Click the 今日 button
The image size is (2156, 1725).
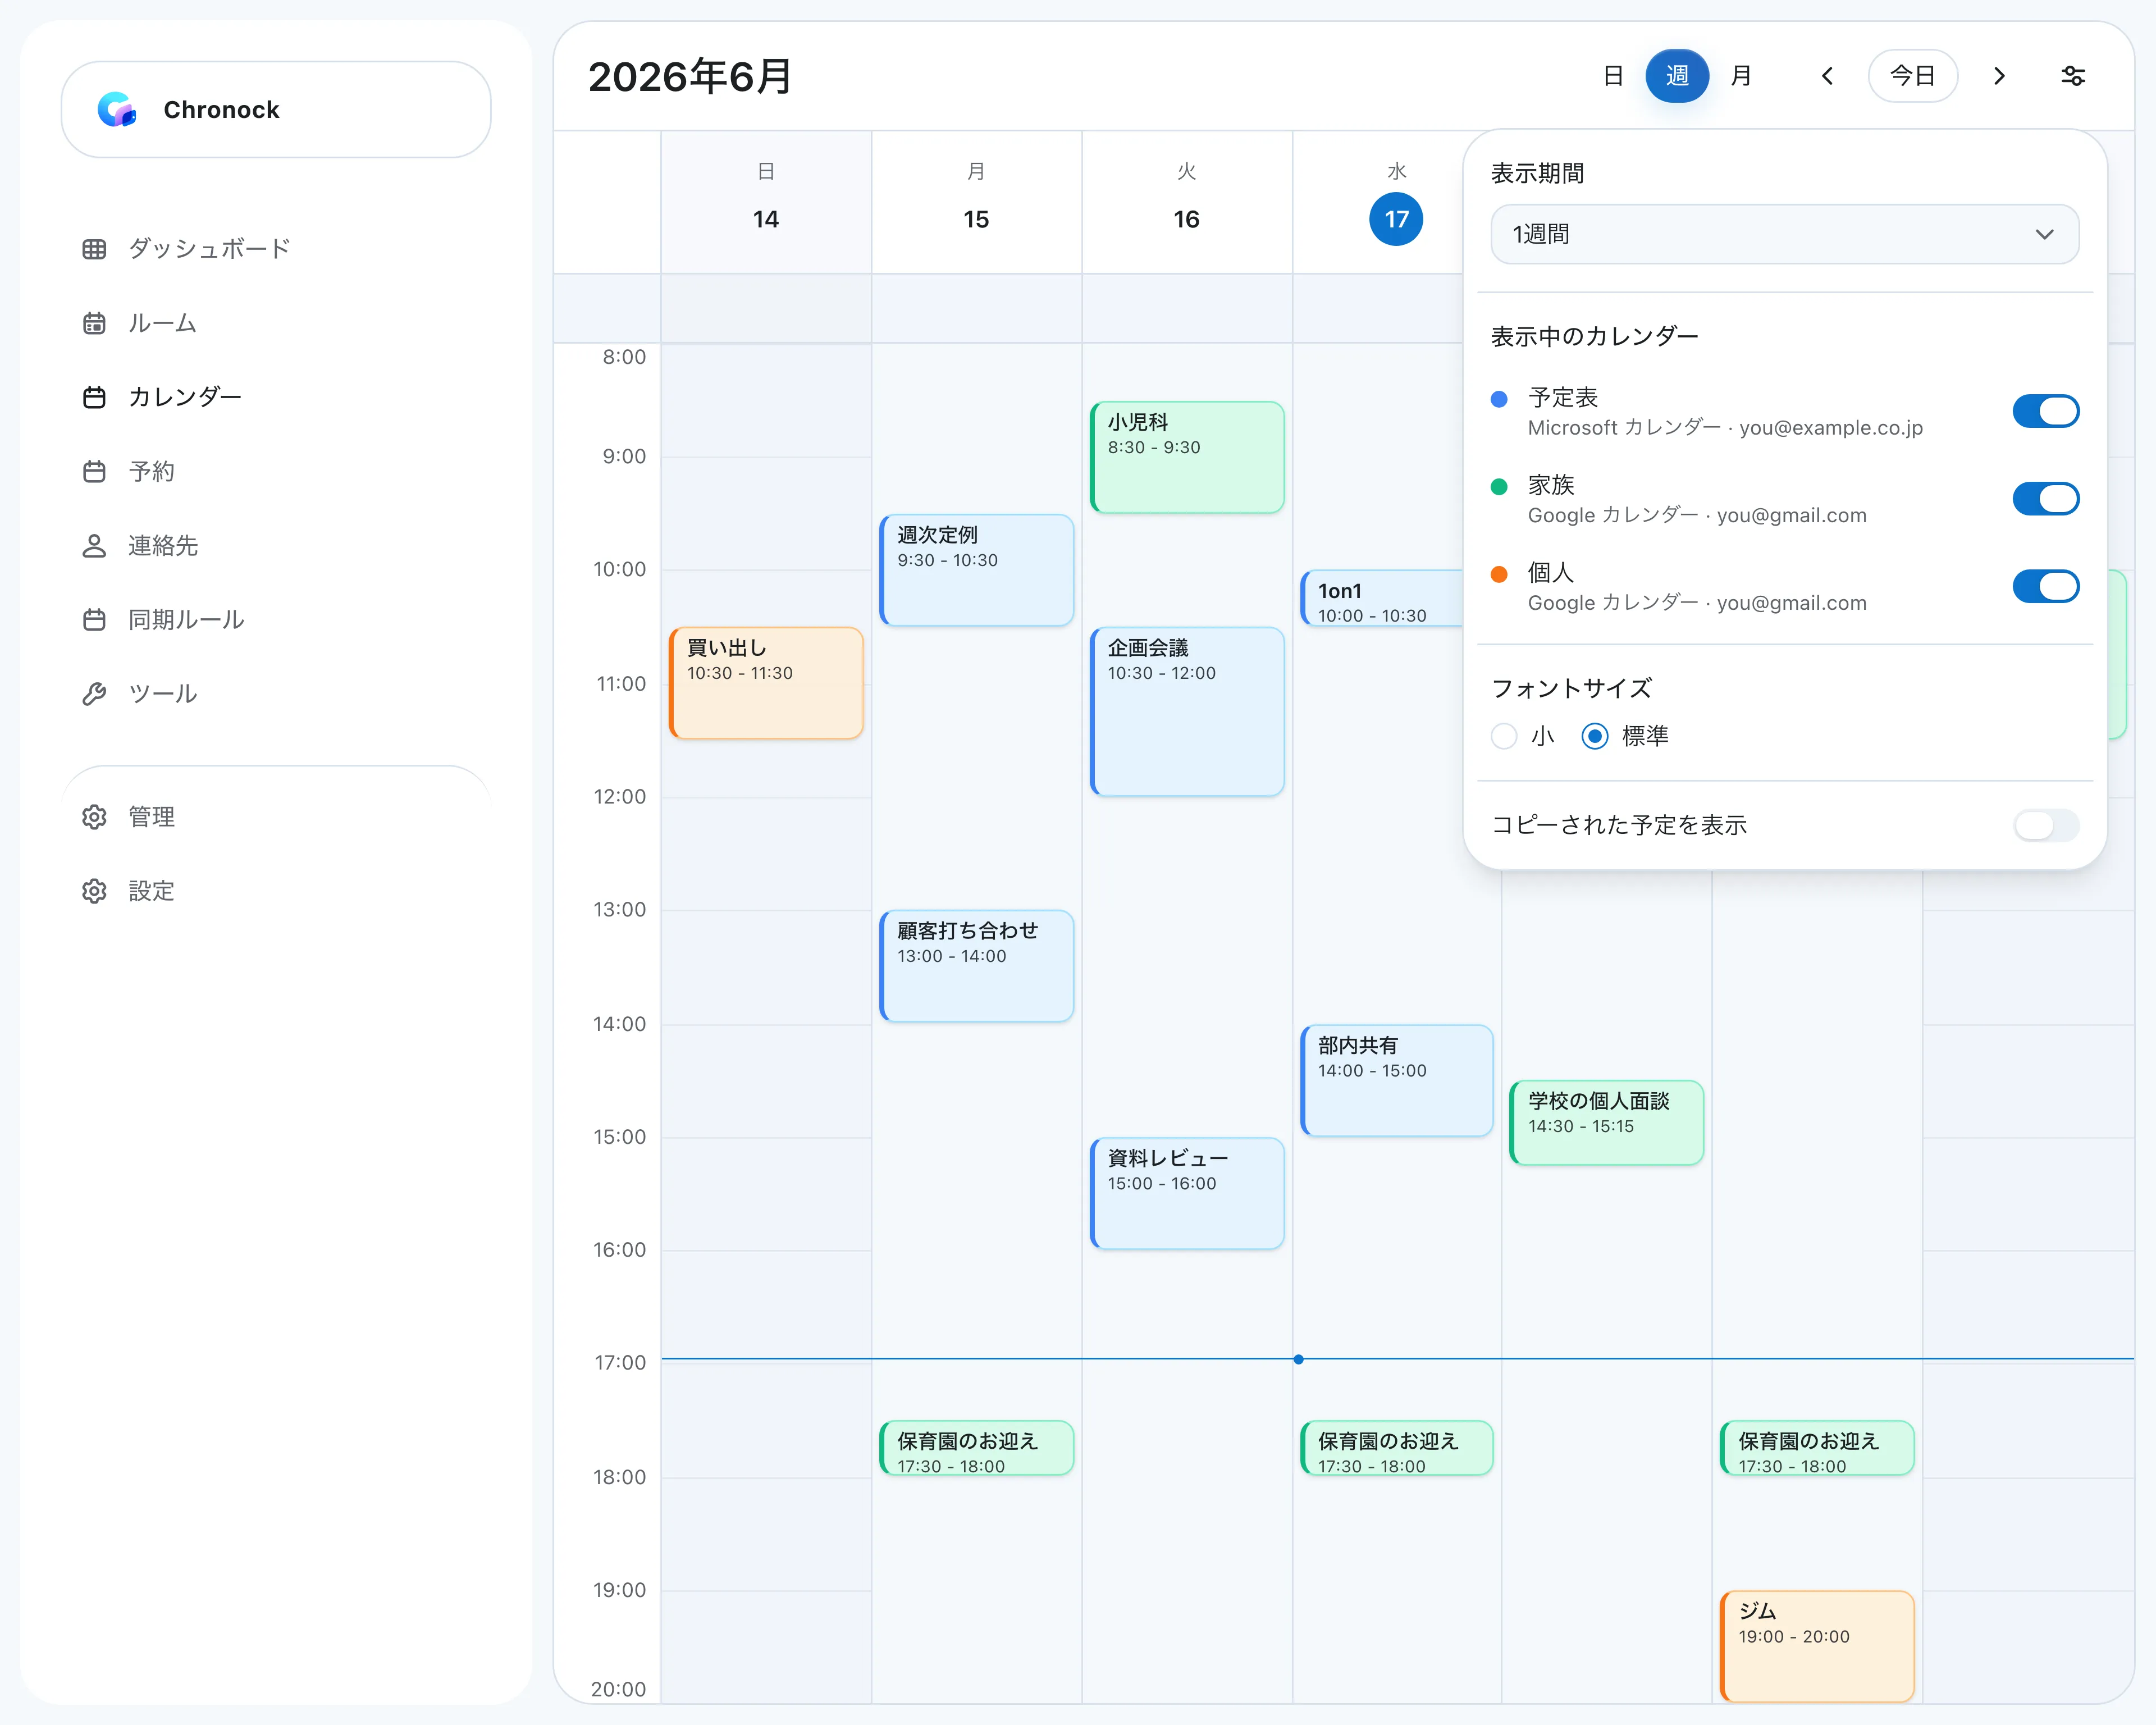(x=1912, y=76)
